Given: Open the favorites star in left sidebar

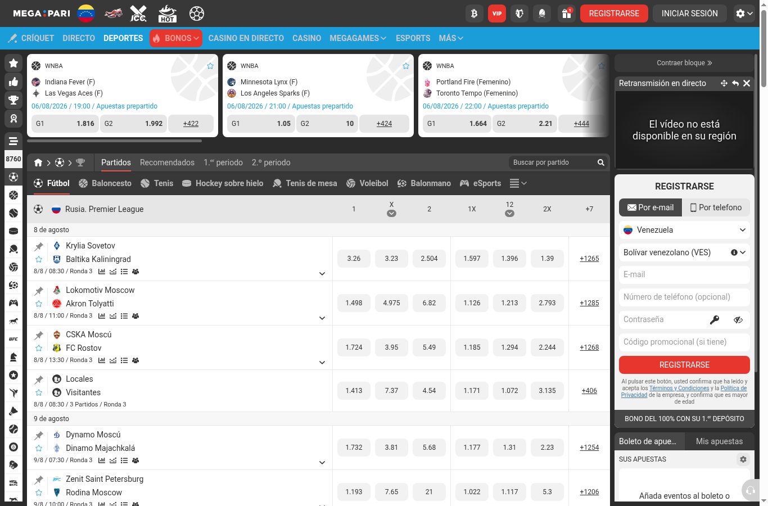Looking at the screenshot, I should click(13, 63).
